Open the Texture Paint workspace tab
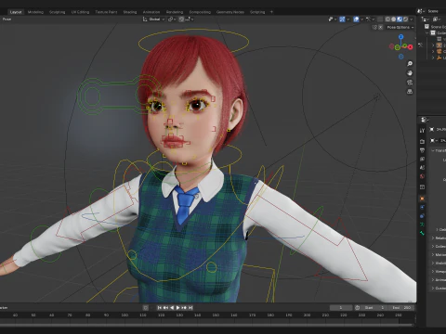 (x=106, y=12)
